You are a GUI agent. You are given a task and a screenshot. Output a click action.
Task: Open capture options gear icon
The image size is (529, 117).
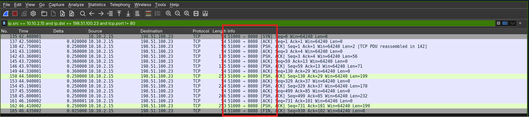[x=33, y=13]
